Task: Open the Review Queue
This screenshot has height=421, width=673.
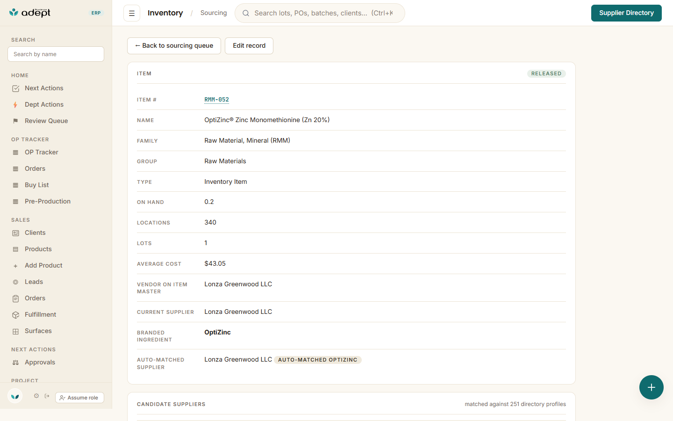Action: click(46, 121)
